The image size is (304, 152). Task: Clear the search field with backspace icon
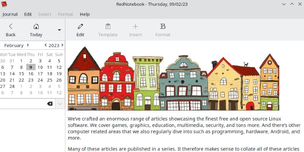50,104
